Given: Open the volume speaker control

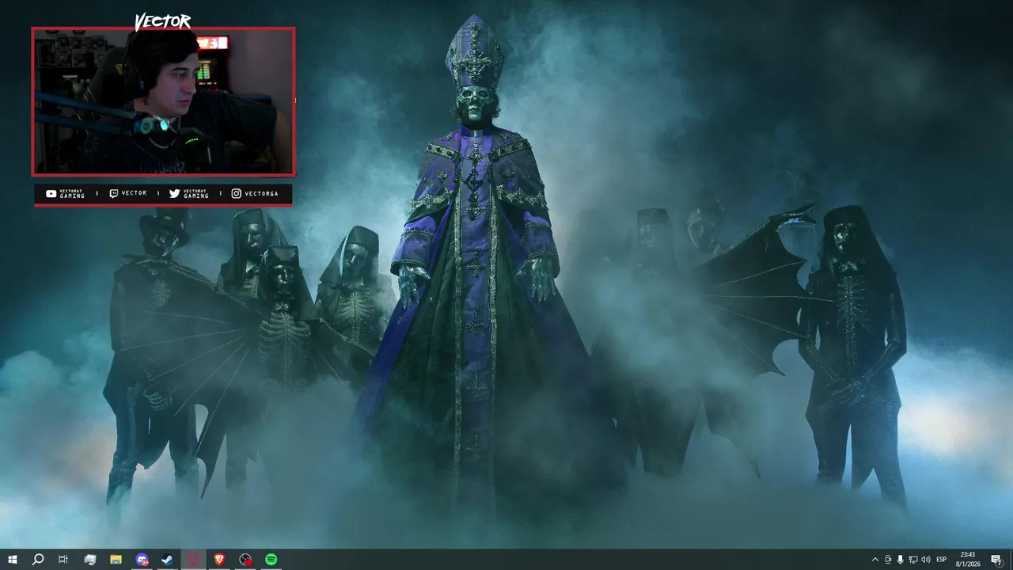Looking at the screenshot, I should 926,560.
